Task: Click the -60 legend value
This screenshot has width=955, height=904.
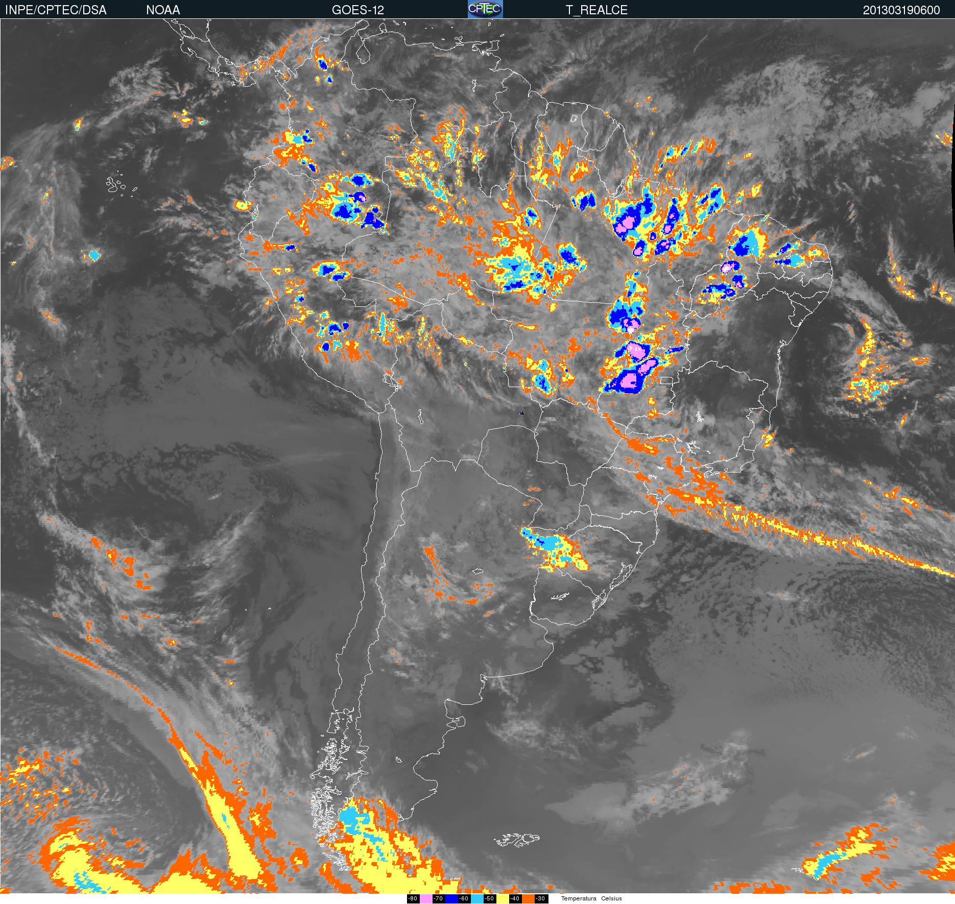Action: point(464,899)
